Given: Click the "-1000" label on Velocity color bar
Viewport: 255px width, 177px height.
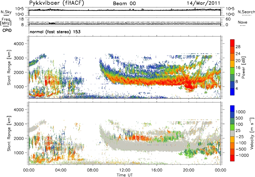Looking at the screenshot, I should click(x=242, y=155).
